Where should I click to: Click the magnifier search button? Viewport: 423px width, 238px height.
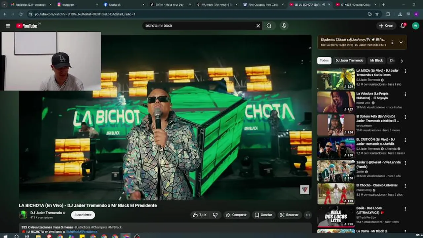269,26
